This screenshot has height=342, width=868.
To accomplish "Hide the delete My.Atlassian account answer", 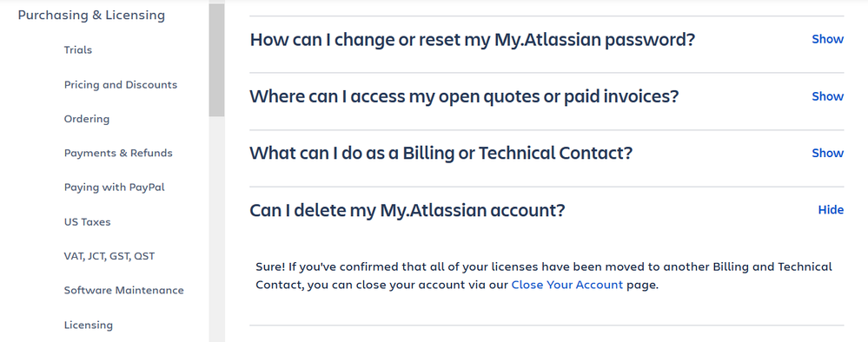I will (831, 210).
